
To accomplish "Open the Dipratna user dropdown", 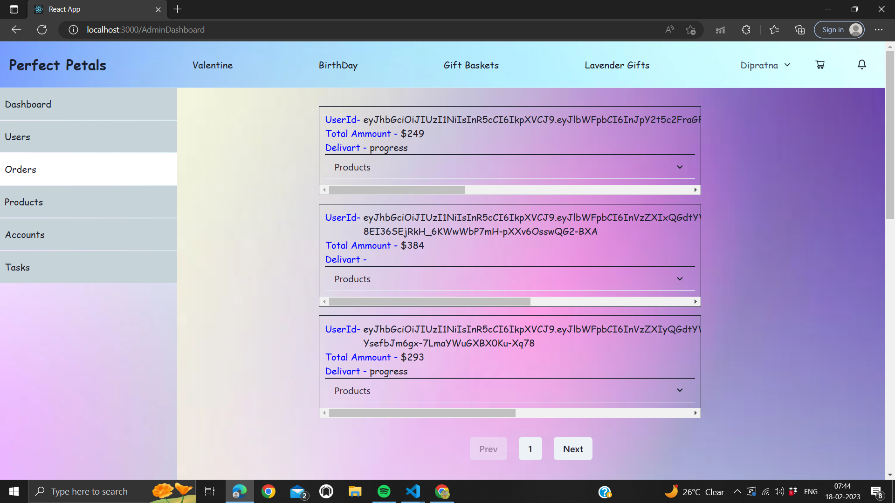I will pyautogui.click(x=765, y=65).
